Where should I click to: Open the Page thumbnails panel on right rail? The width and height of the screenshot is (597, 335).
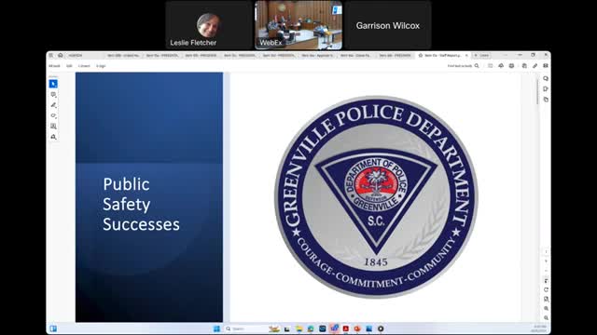point(546,100)
